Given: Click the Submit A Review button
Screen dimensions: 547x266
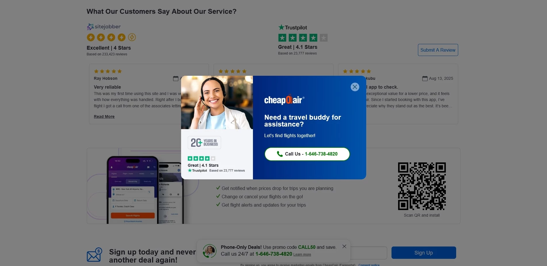Looking at the screenshot, I should coord(438,50).
